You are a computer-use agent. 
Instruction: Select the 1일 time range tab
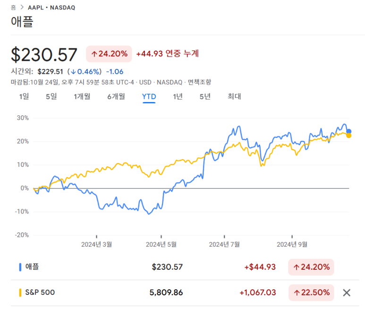24,96
